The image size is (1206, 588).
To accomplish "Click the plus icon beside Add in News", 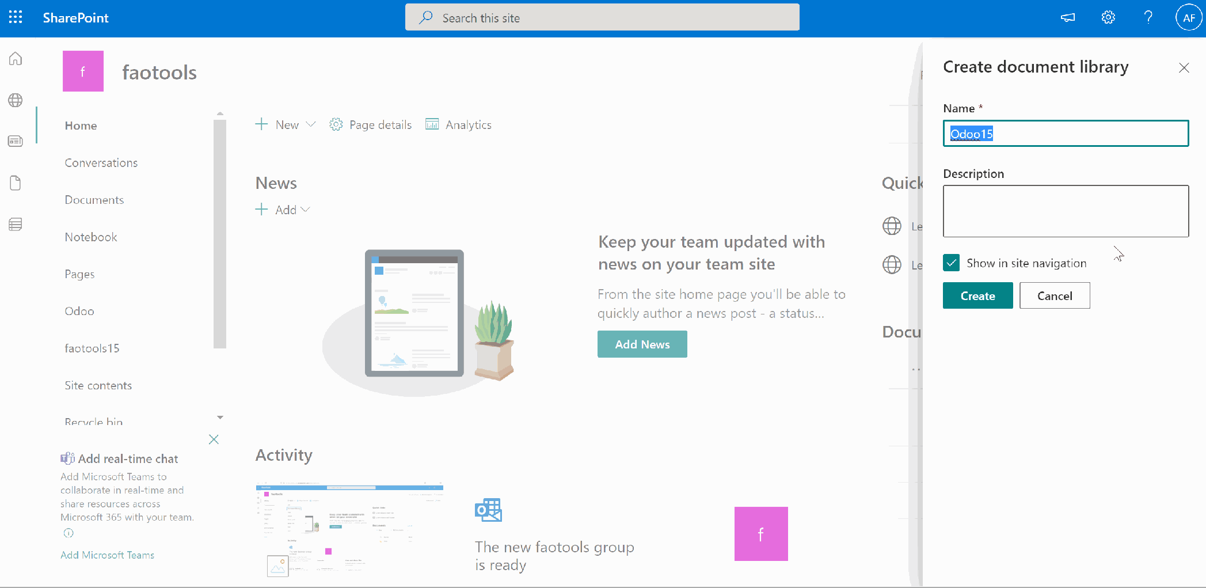I will 261,209.
